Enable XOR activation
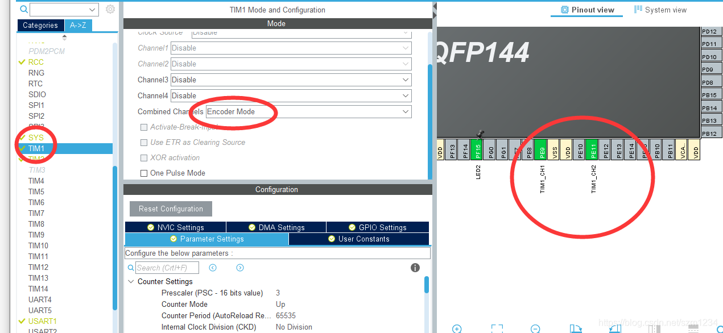Viewport: 723px width, 333px height. [x=144, y=158]
